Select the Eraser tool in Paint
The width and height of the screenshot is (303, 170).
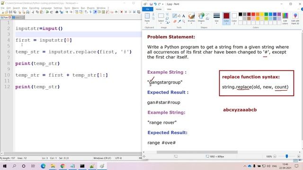[175, 21]
